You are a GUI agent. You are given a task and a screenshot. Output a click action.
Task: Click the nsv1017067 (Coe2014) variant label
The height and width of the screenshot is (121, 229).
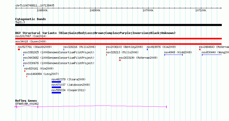[31, 36]
